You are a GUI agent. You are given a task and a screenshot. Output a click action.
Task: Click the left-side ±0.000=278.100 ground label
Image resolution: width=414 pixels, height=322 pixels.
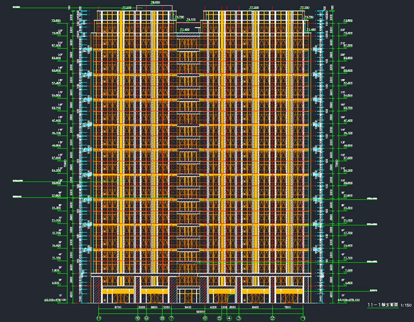55,300
